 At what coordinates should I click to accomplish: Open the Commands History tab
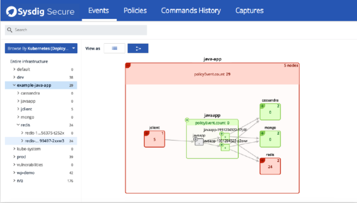coord(191,11)
